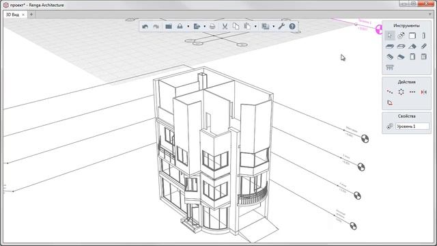Click the three-dots array action in Действия
Screen dimensions: 437x246
[412, 92]
